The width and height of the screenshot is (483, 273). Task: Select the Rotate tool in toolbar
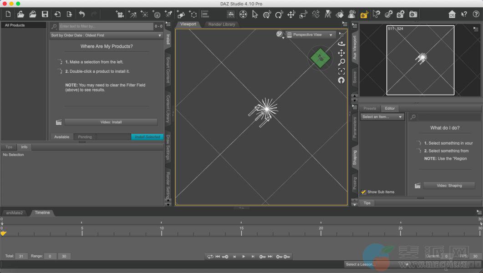pos(279,15)
